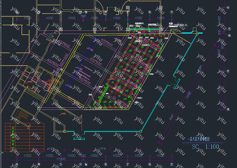Select the 52300 overall dimension text
The image size is (237, 168).
[x=61, y=158]
